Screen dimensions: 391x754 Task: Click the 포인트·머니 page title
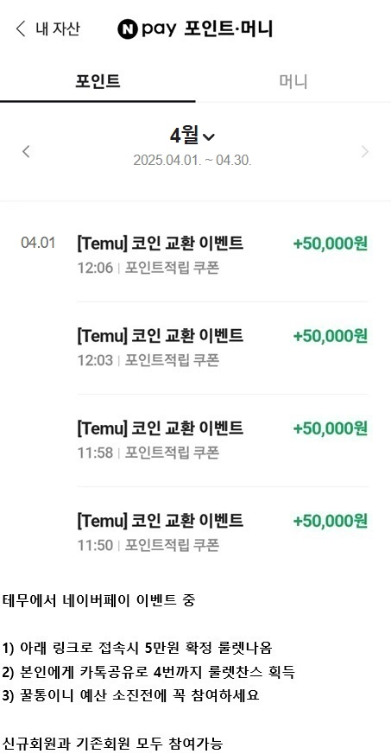pos(229,29)
